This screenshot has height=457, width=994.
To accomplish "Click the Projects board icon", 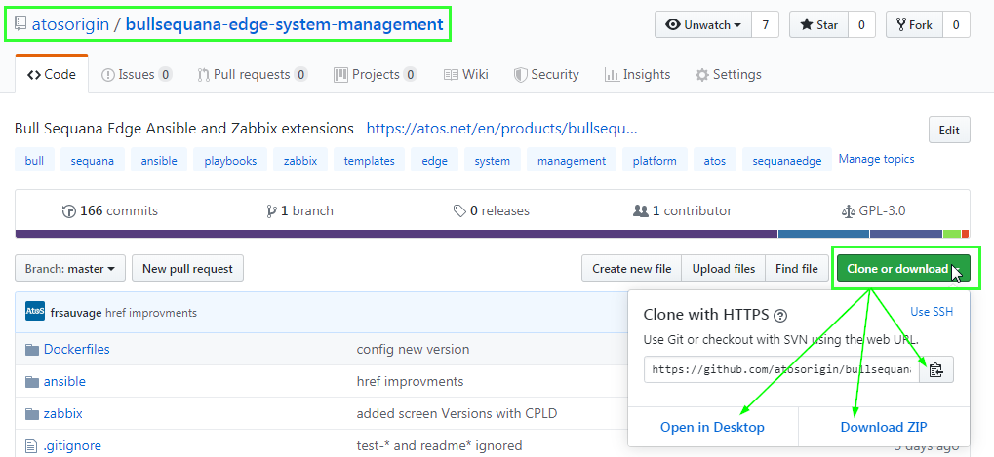I will pyautogui.click(x=341, y=75).
